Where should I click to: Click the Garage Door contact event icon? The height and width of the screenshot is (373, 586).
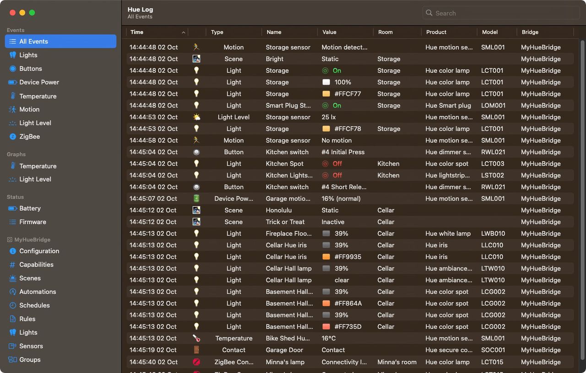[x=196, y=350]
